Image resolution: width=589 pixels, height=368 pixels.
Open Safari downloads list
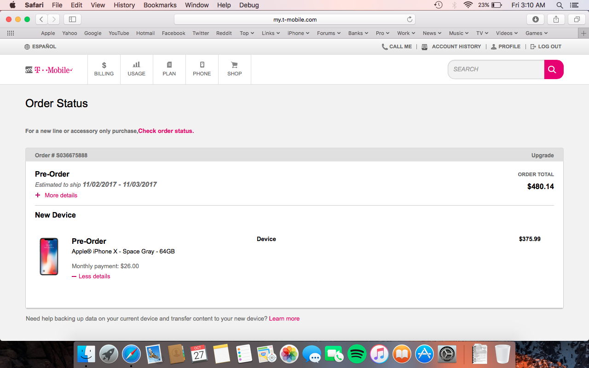tap(536, 19)
